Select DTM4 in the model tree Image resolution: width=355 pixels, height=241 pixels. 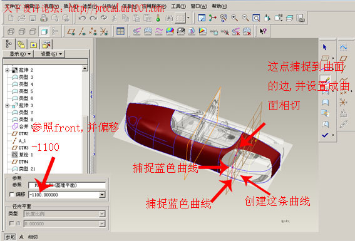[x=24, y=162]
